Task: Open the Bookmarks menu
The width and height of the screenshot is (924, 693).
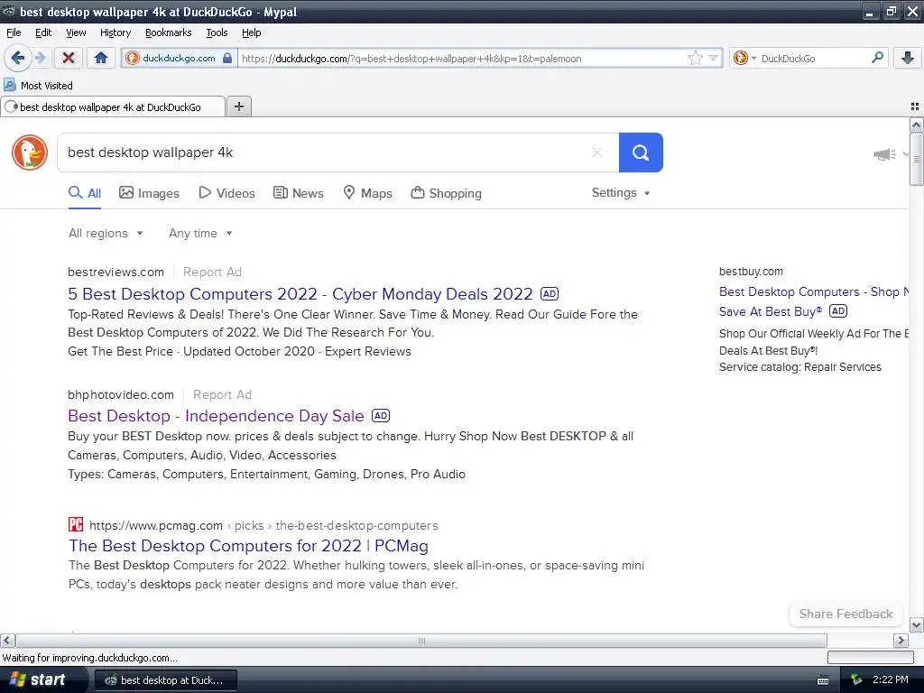Action: click(x=168, y=32)
